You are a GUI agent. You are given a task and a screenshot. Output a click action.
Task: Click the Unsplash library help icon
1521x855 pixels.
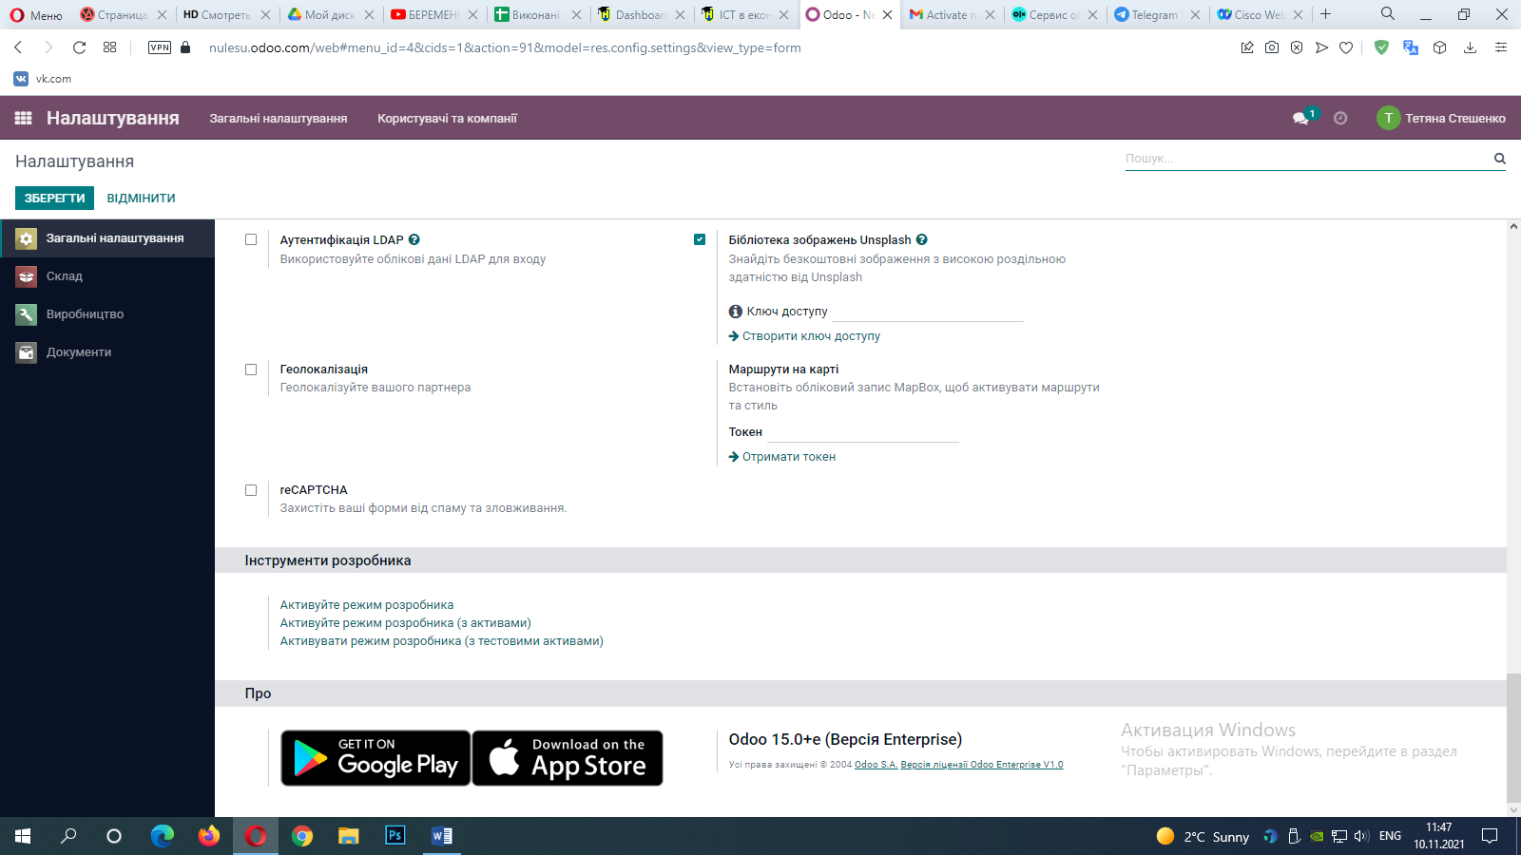(922, 240)
